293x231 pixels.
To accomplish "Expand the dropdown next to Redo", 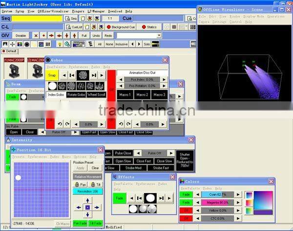I will [159, 36].
